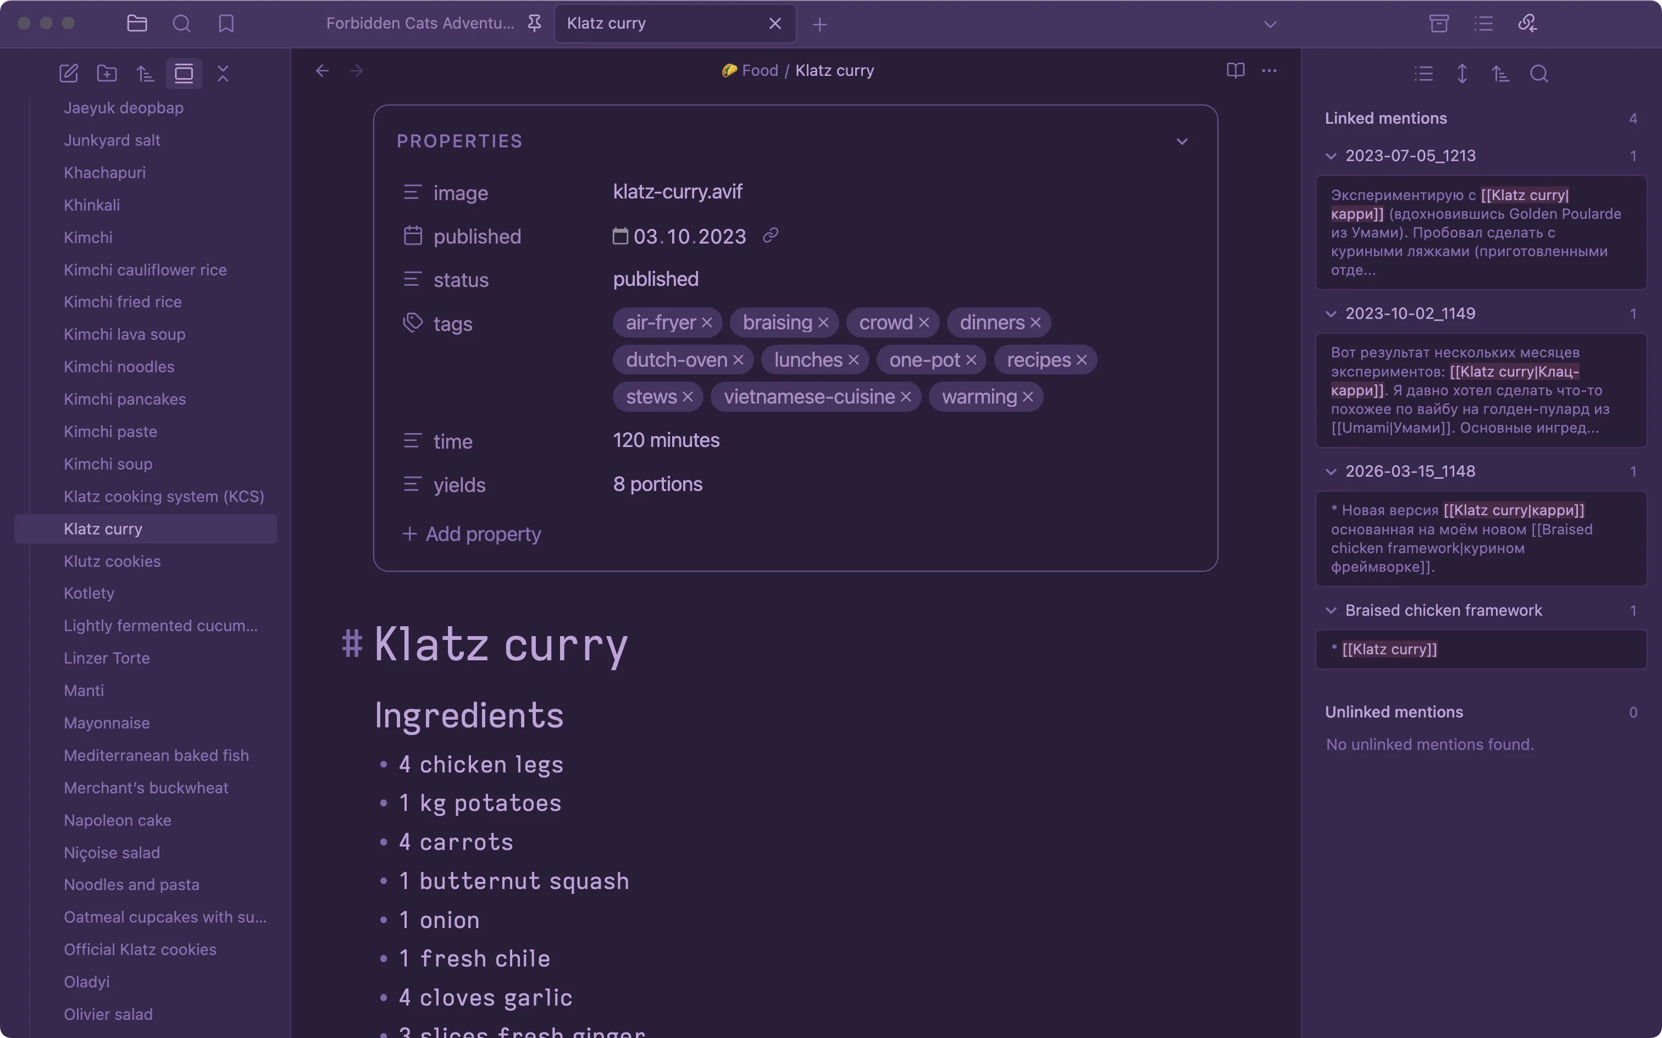Remove the vietnamese-cuisine tag
Screen dimensions: 1662x1038
906,397
